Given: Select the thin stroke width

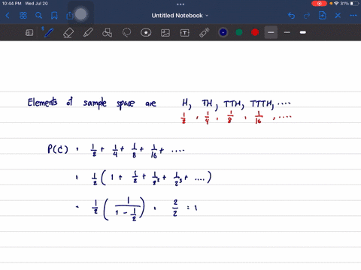Looking at the screenshot, I should click(271, 32).
